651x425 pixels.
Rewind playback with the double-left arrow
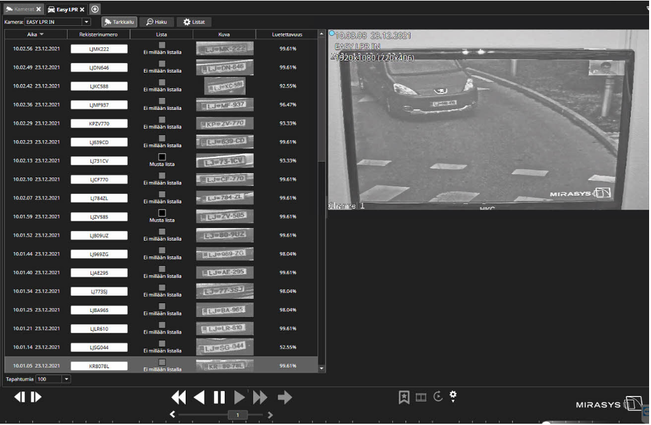pyautogui.click(x=179, y=397)
